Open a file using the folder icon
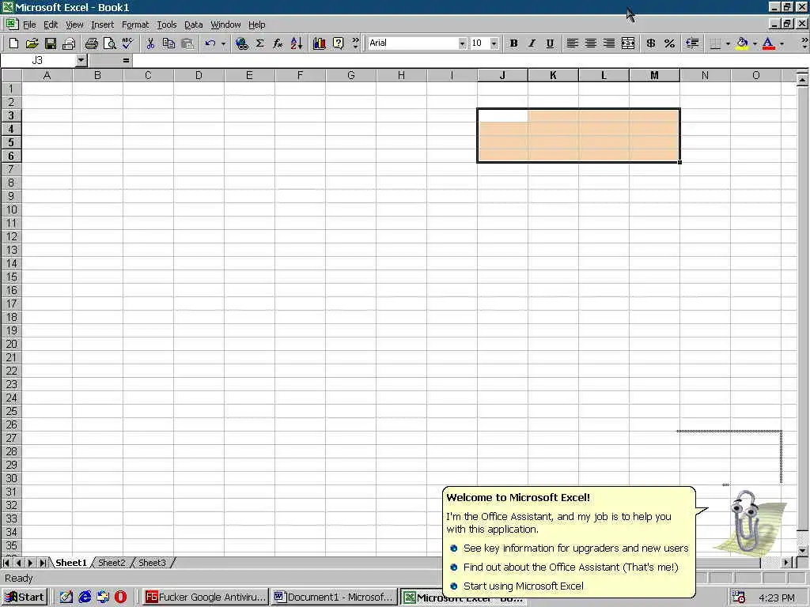 (32, 43)
